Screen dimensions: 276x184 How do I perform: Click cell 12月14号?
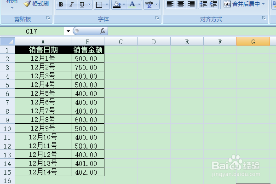pos(43,172)
